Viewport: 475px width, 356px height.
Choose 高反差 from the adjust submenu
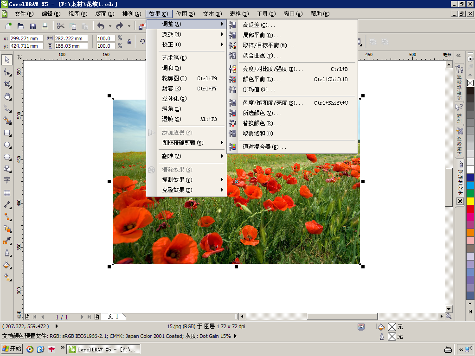coord(293,25)
